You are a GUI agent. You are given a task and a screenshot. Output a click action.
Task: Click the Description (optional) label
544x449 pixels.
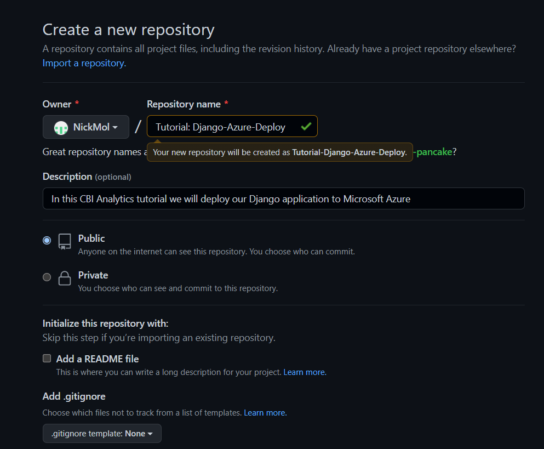click(87, 177)
